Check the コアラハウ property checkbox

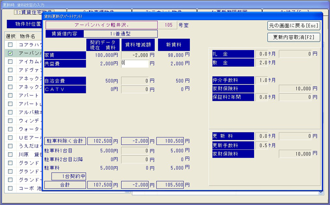pyautogui.click(x=10, y=44)
